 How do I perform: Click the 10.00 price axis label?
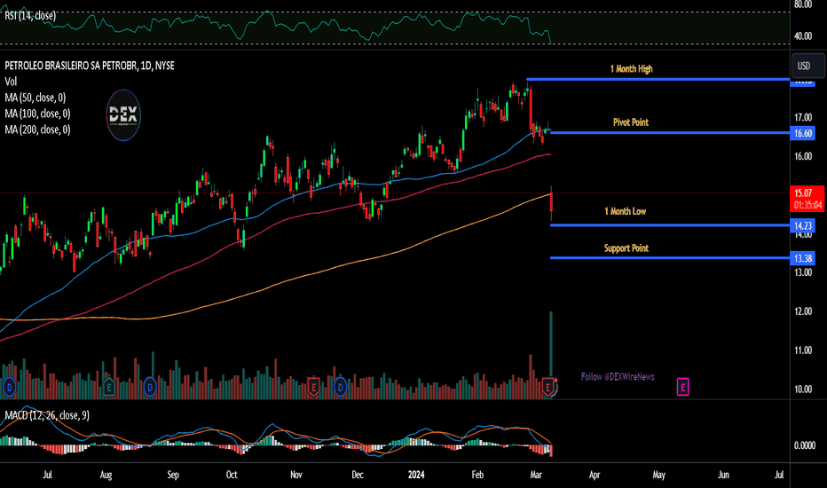(x=803, y=390)
